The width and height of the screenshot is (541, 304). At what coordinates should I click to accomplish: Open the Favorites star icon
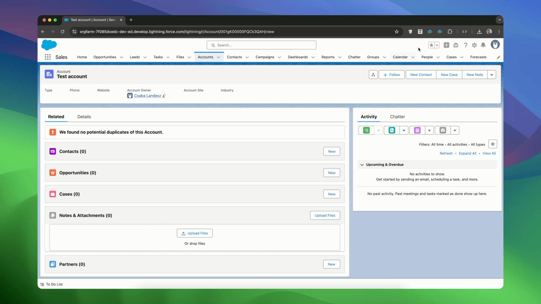click(431, 45)
